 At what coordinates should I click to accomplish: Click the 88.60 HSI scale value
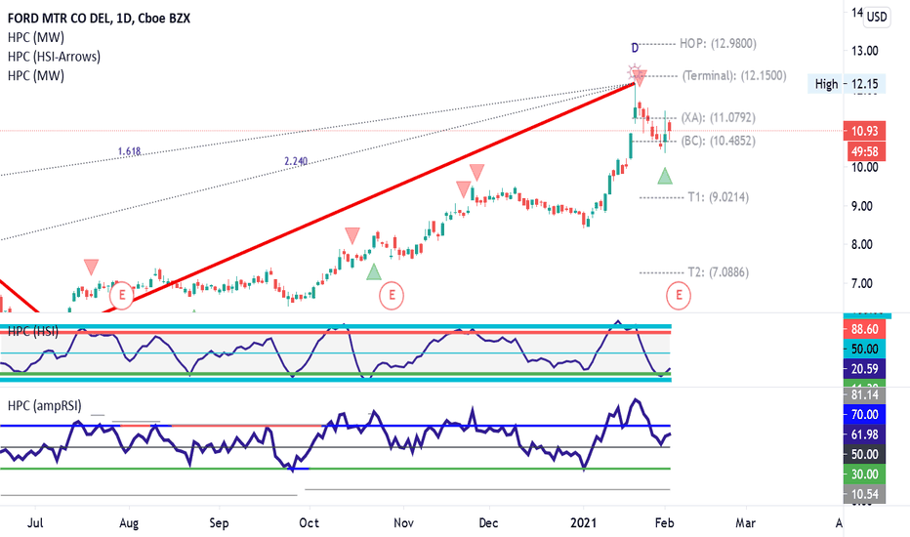pos(864,329)
